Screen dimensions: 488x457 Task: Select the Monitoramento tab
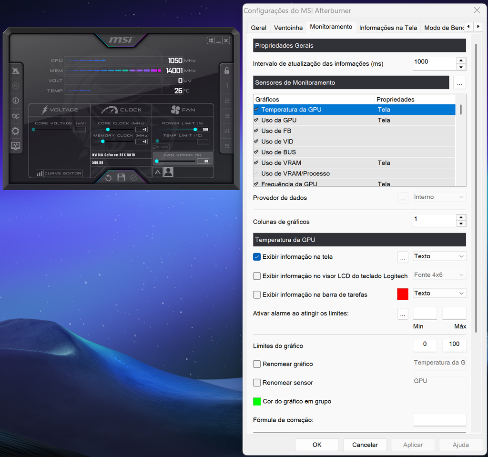331,27
